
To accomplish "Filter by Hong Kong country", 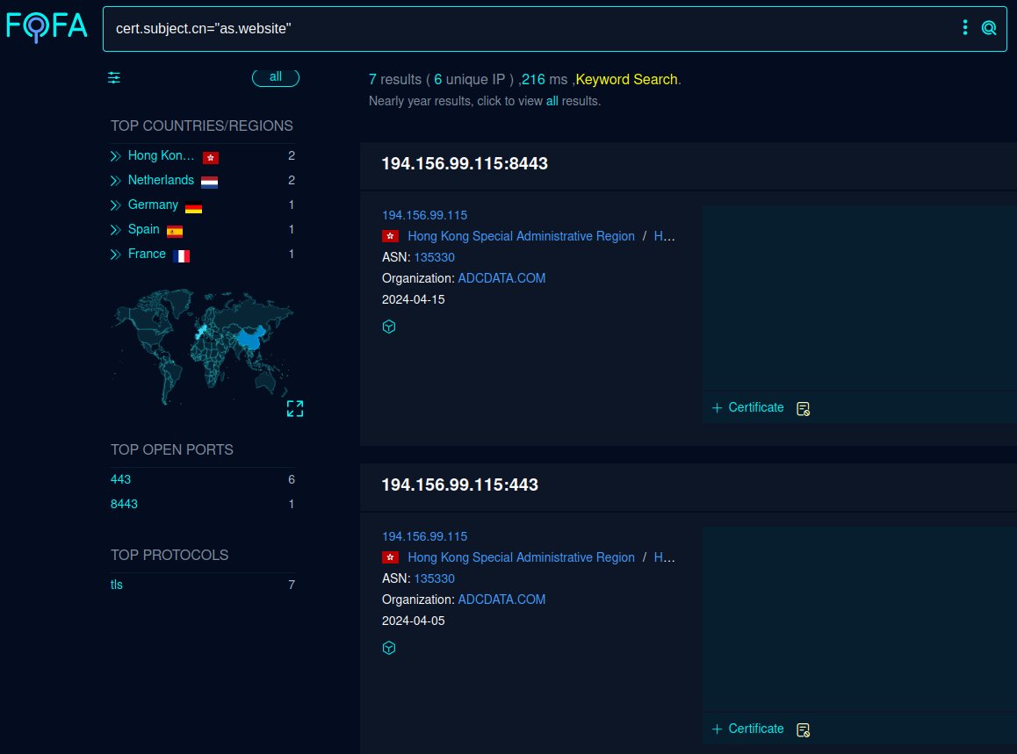I will 161,155.
